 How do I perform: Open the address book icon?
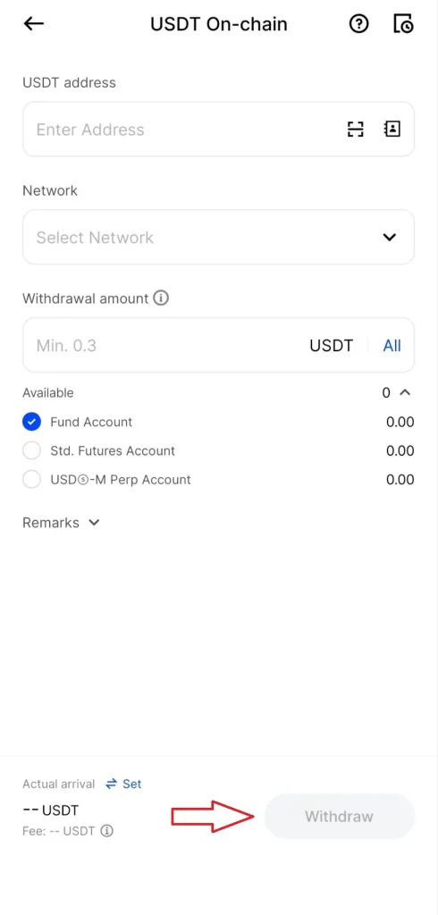tap(392, 129)
